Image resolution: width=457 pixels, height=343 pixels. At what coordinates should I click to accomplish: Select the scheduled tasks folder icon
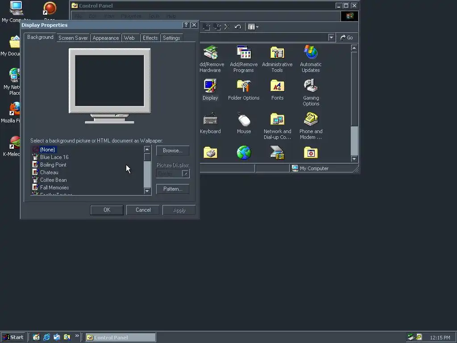[311, 153]
